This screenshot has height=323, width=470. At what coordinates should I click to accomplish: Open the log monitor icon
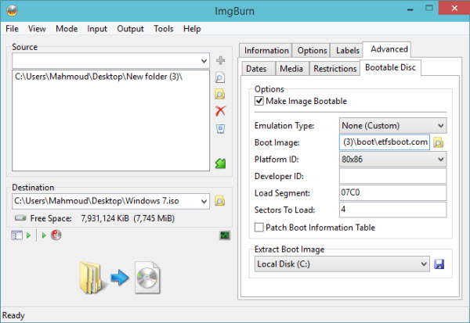coord(225,235)
